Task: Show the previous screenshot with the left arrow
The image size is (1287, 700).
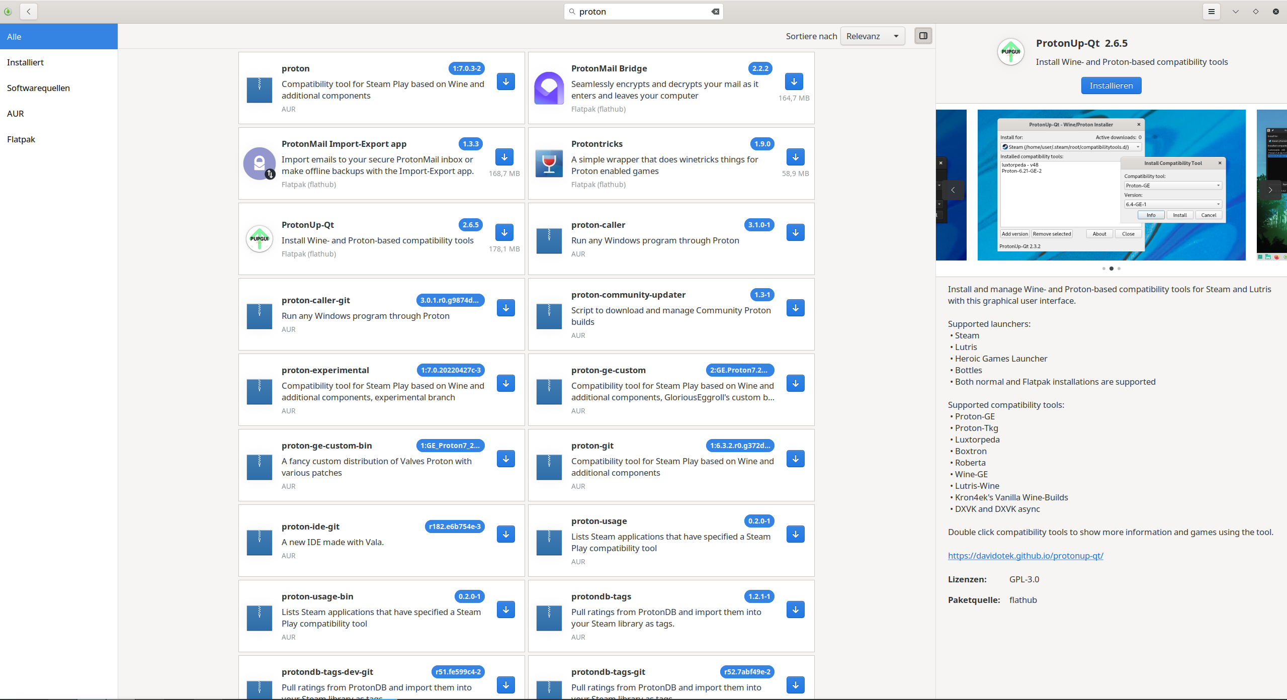Action: 953,190
